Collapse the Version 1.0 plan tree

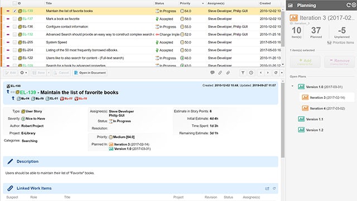[292, 87]
